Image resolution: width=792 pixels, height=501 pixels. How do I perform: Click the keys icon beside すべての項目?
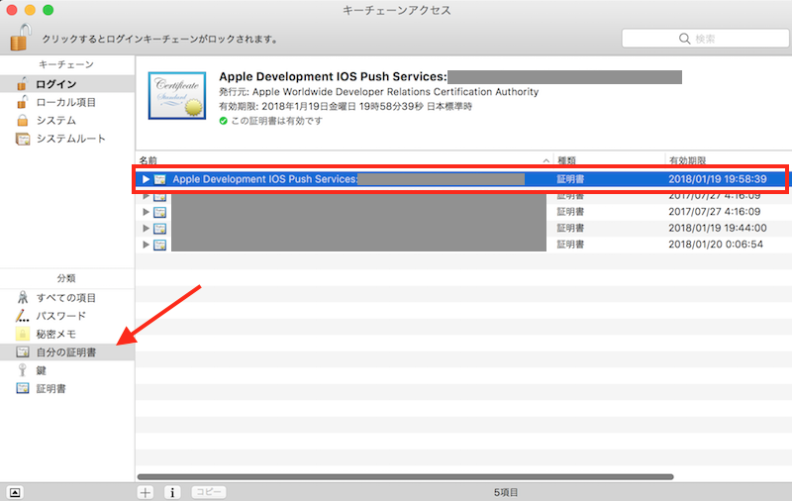[23, 297]
